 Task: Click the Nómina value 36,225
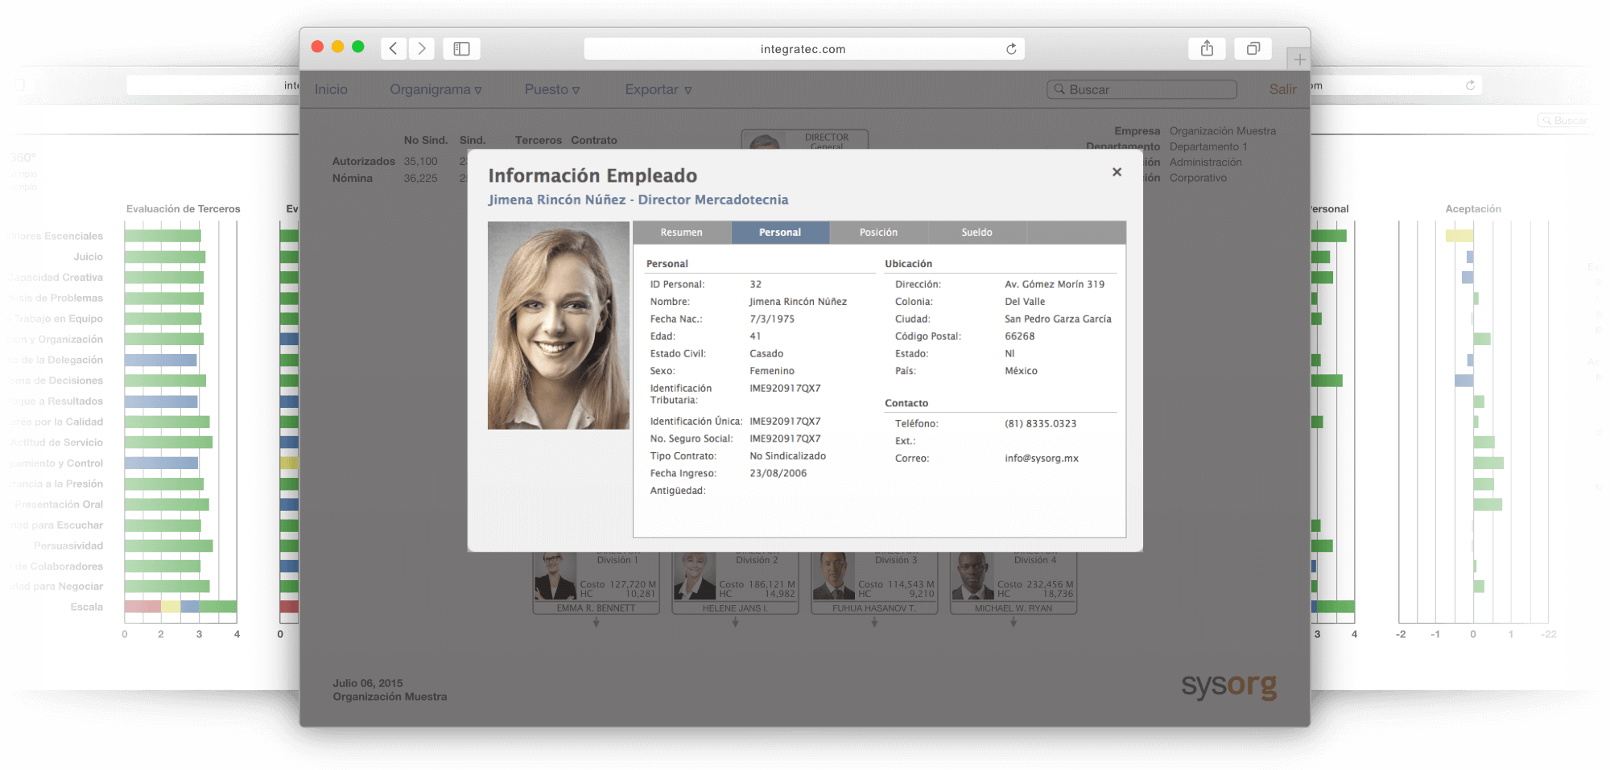[x=420, y=179]
